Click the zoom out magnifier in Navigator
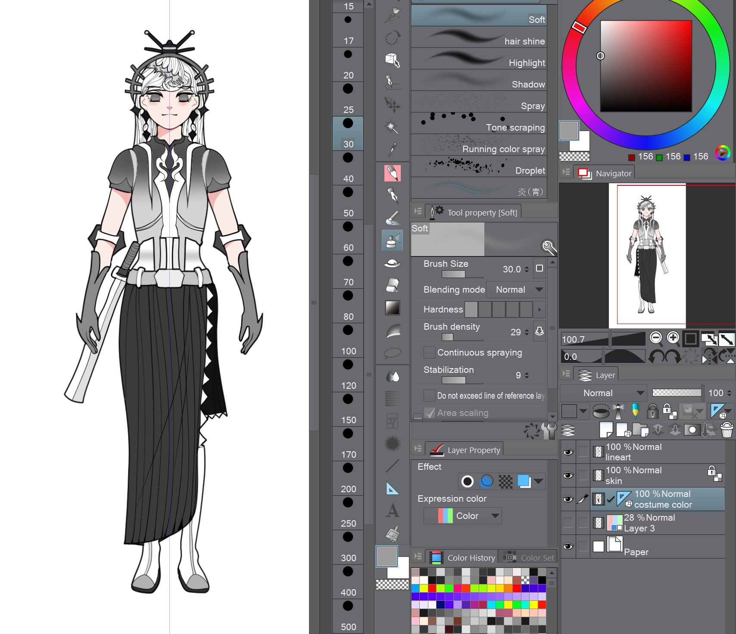The image size is (736, 634). [x=656, y=338]
